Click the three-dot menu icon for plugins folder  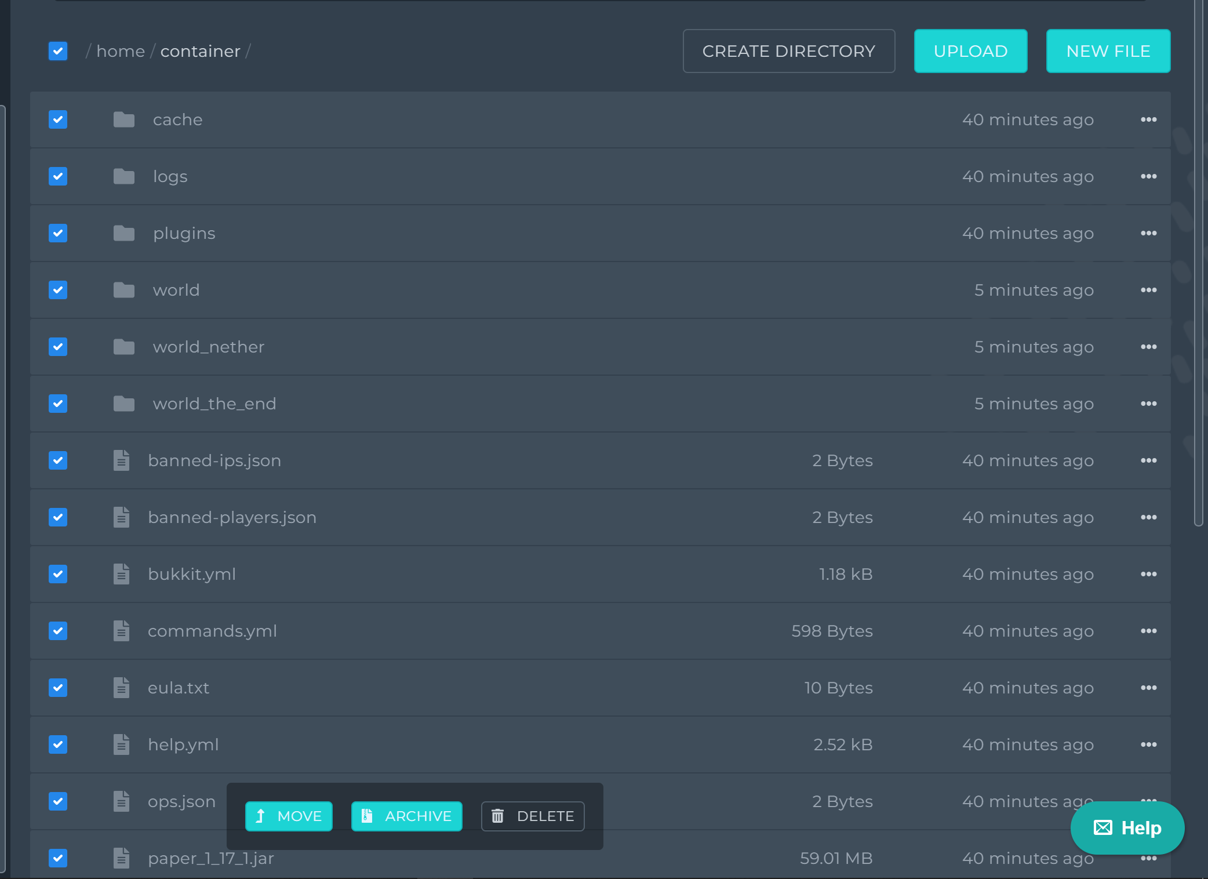point(1149,233)
